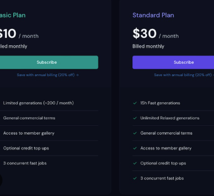Image resolution: width=214 pixels, height=196 pixels.
Task: Click the $30 / month price text
Action: pyautogui.click(x=155, y=34)
